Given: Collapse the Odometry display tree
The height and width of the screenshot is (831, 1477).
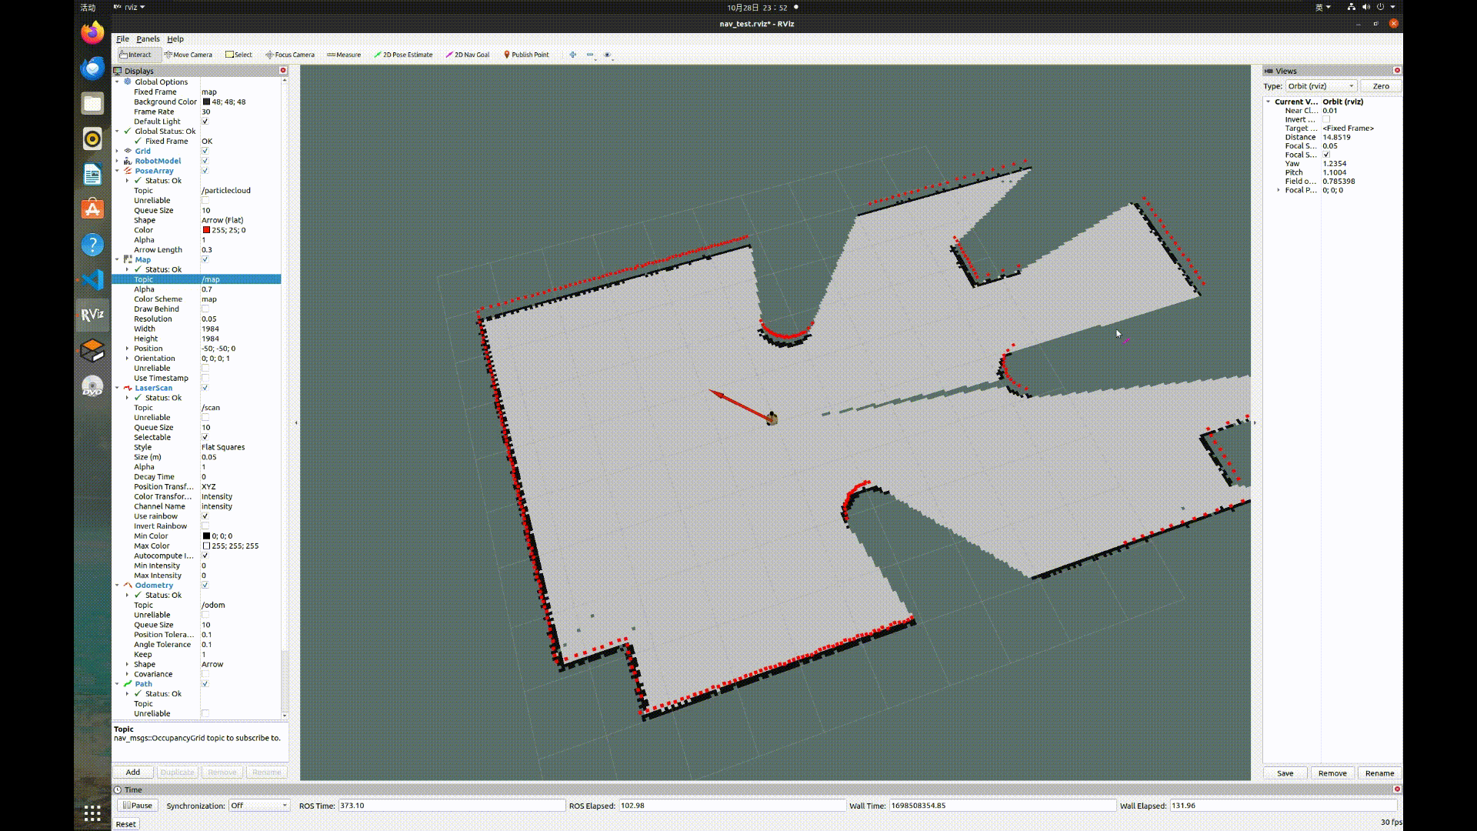Looking at the screenshot, I should pos(118,586).
